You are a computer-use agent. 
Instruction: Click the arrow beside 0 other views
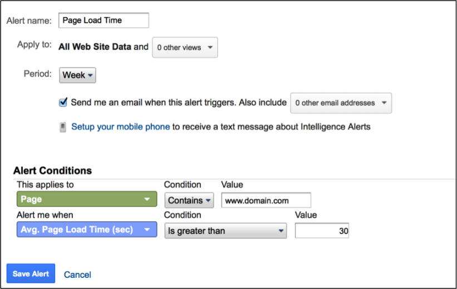(210, 47)
